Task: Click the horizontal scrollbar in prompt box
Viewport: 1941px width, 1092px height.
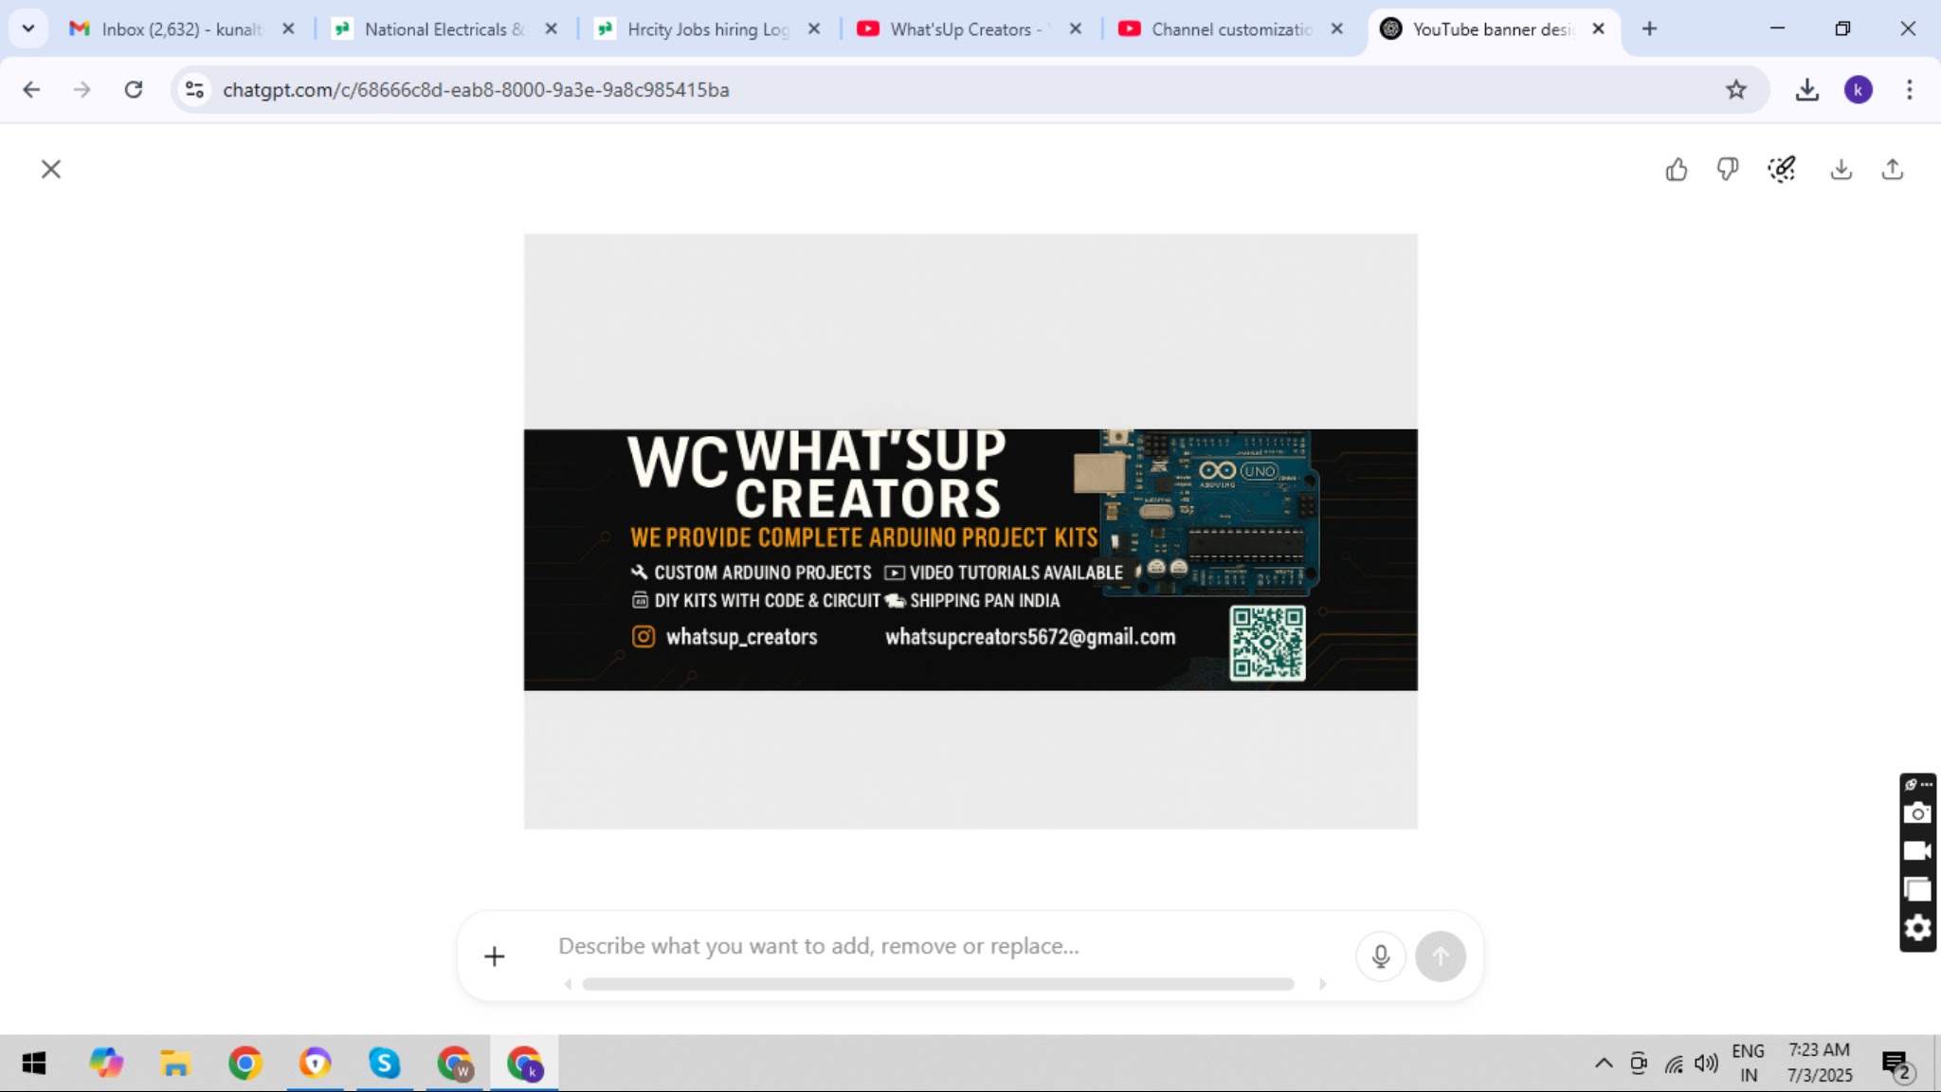Action: coord(938,985)
